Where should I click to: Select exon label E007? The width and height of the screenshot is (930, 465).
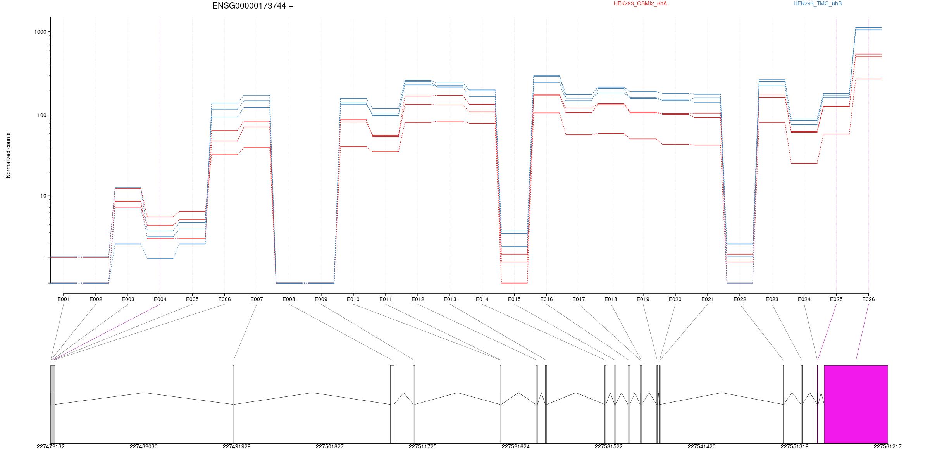257,299
